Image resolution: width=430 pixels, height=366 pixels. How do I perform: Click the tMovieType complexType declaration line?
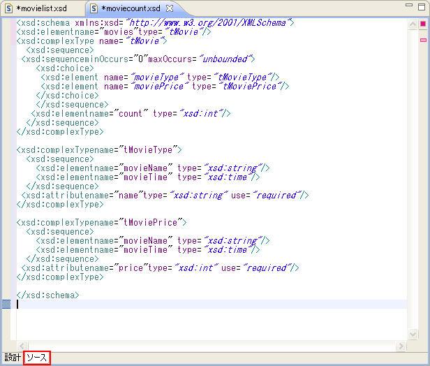point(99,149)
